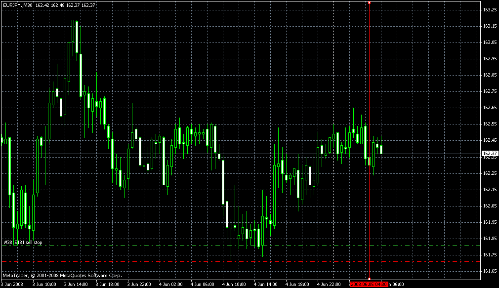The height and width of the screenshot is (288, 499).
Task: Click the red 2008.06.05 04:30 date label
Action: 369,284
